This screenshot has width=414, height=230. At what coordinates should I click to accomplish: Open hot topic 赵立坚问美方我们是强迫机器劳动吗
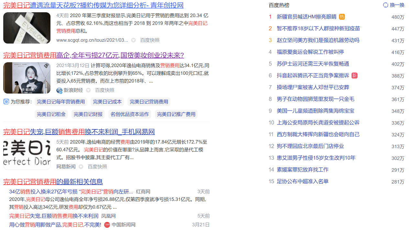point(318,40)
